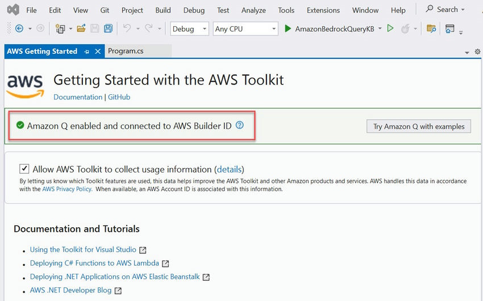Expand the Hot Reload options arrow
Screen dimensions: 483x301
click(x=415, y=29)
